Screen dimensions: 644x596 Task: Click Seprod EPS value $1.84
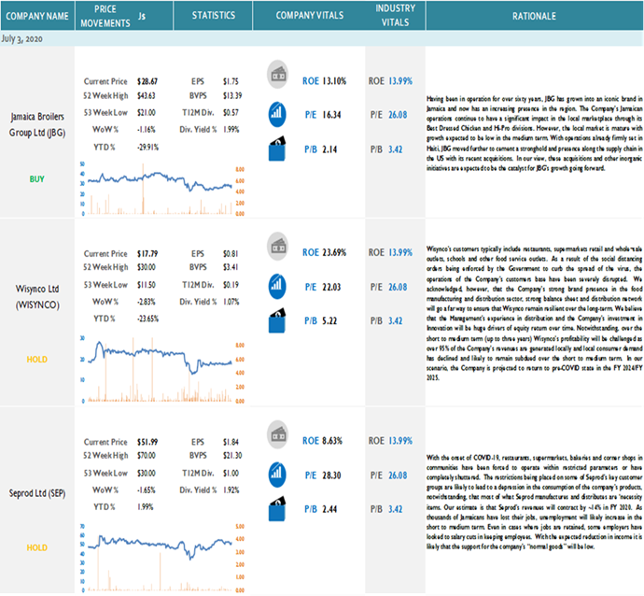[x=231, y=442]
